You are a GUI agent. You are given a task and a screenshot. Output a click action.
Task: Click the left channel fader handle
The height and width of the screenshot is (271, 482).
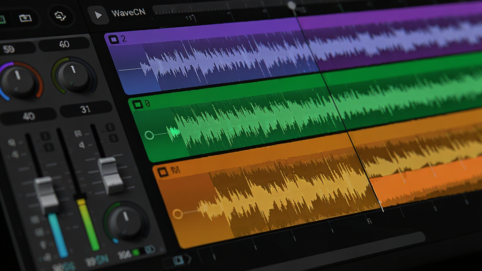[46, 195]
